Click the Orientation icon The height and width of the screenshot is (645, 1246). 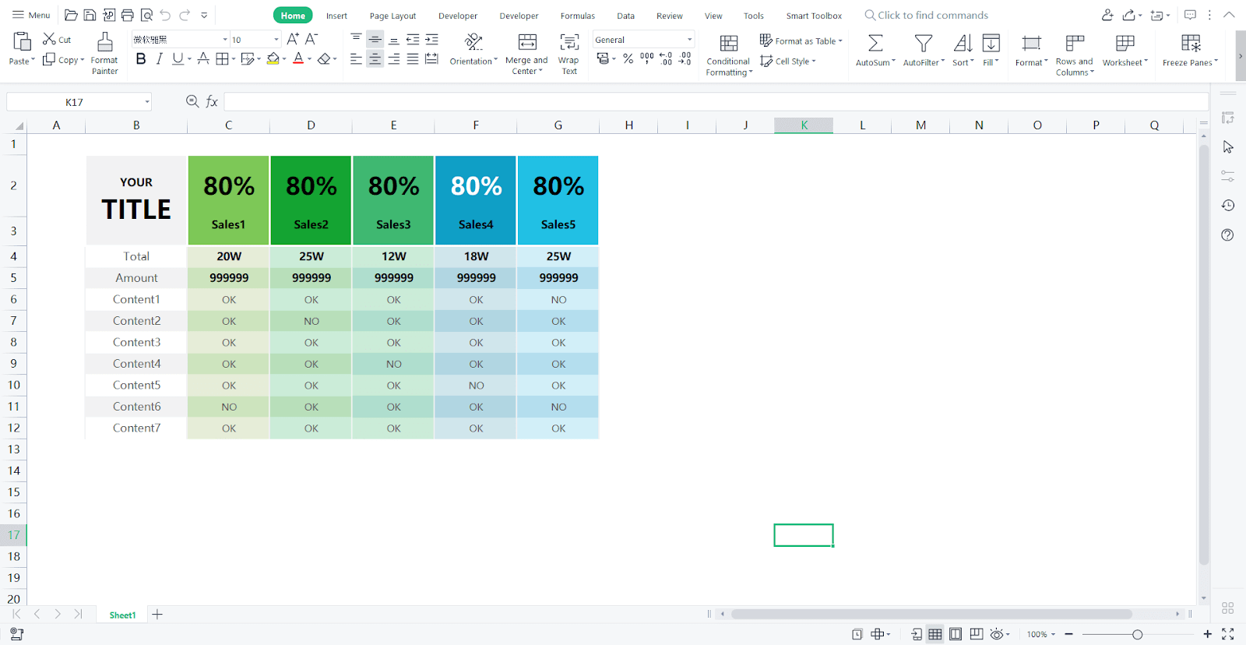[473, 42]
